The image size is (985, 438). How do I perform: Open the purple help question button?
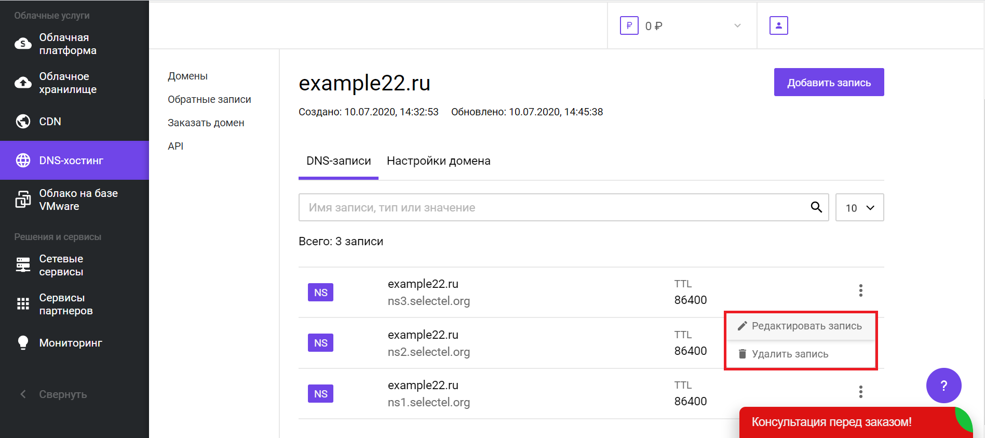943,386
